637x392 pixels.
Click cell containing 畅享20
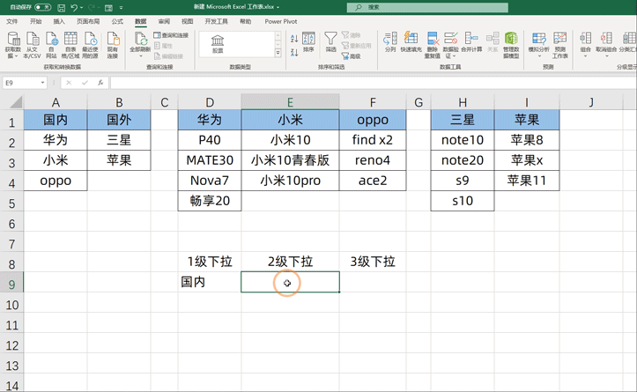click(x=210, y=201)
